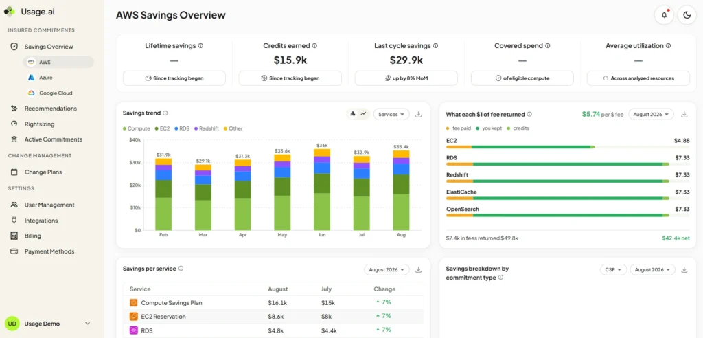This screenshot has width=703, height=338.
Task: Click the UD user avatar
Action: 12,324
